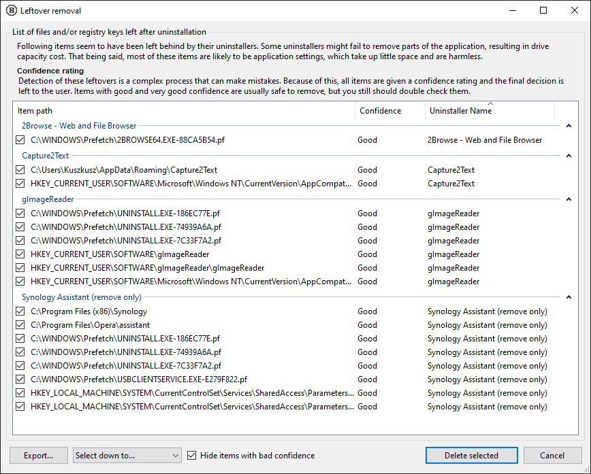Collapse the Capture2Text group
The height and width of the screenshot is (474, 591).
pyautogui.click(x=569, y=156)
